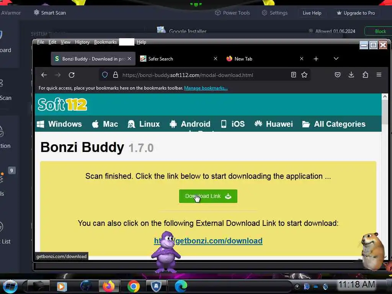Click the page scrollbar up arrow
392x294 pixels.
pos(385,96)
